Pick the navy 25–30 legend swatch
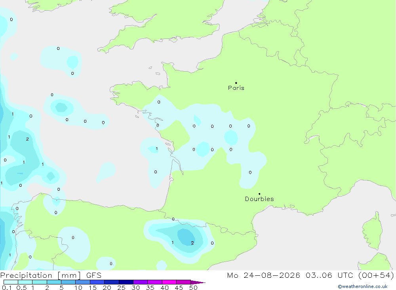The height and width of the screenshot is (290, 396). 126,282
